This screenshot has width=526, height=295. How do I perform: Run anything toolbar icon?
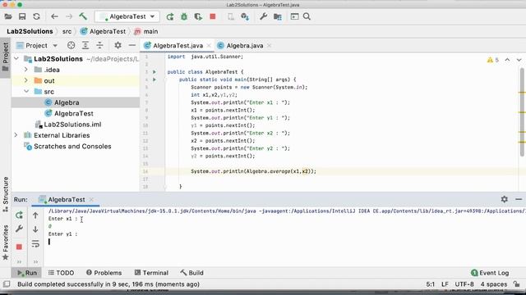point(294,16)
